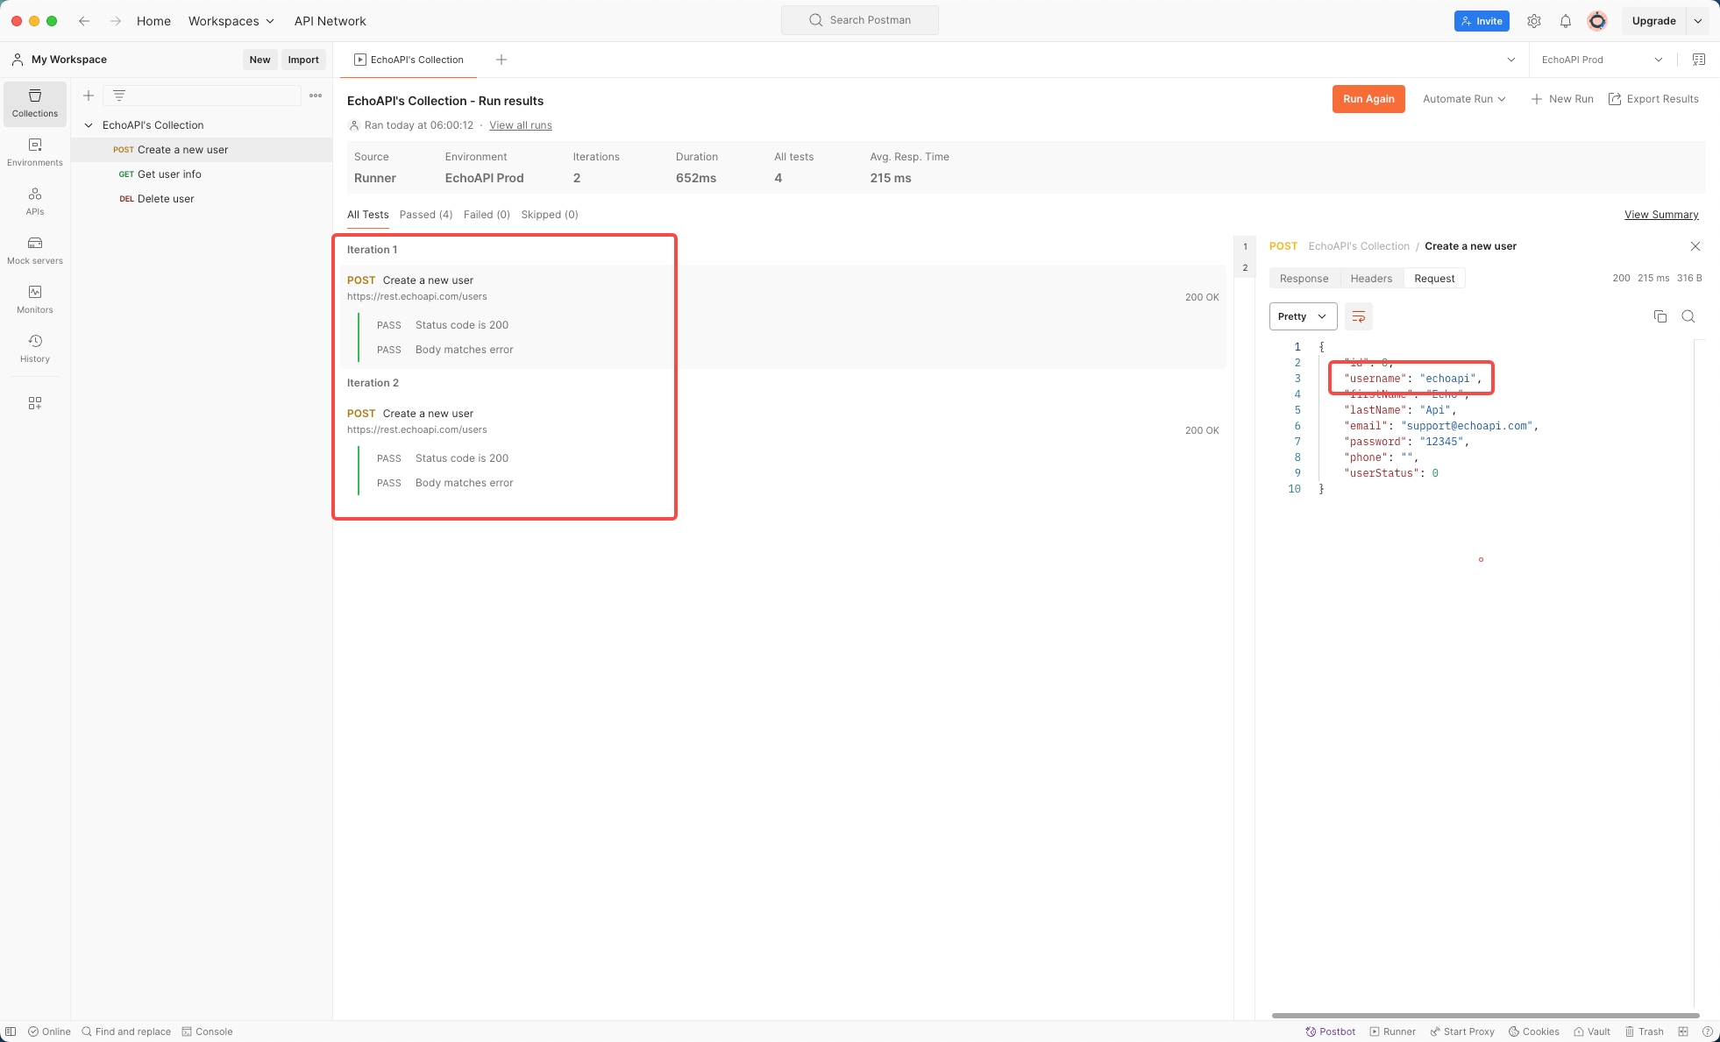This screenshot has width=1720, height=1042.
Task: Open the EchoAPI Prod environment selector
Action: (x=1602, y=60)
